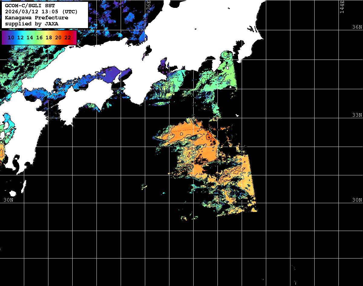Click the 16 value on temperature legend

point(39,38)
